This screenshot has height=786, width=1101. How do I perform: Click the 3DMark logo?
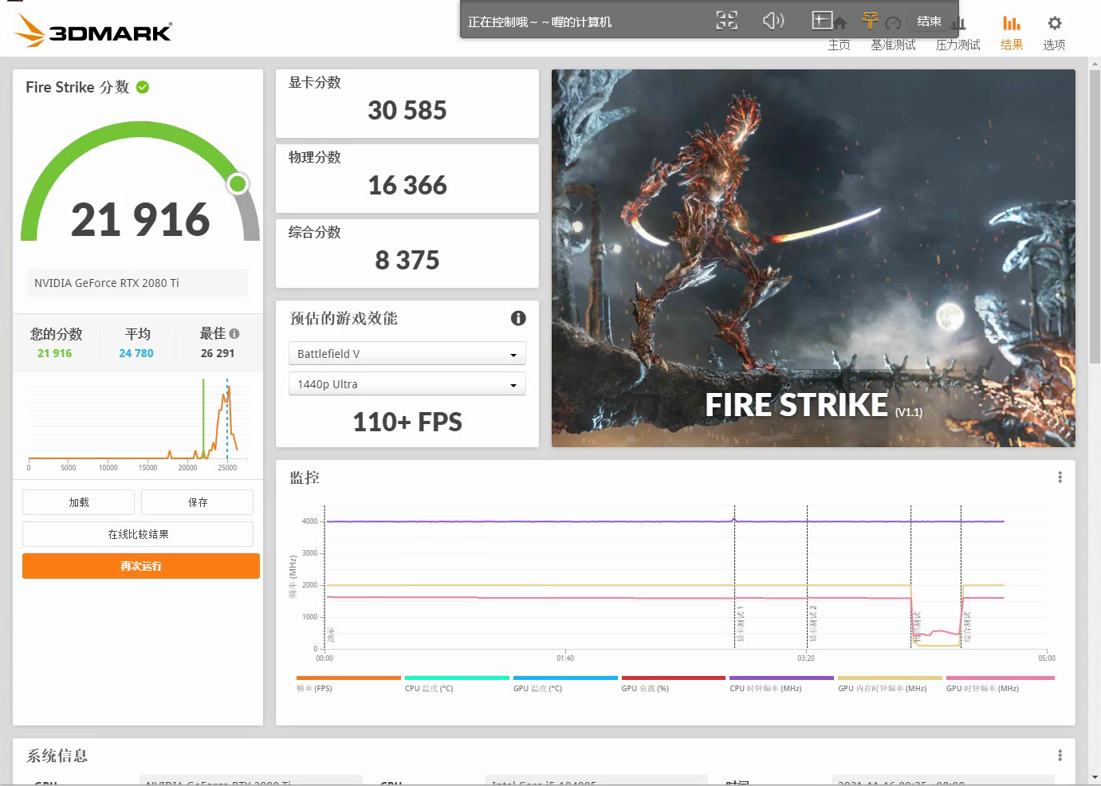tap(93, 30)
